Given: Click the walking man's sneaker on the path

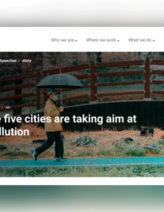Looking at the screenshot, I should [x=60, y=159].
